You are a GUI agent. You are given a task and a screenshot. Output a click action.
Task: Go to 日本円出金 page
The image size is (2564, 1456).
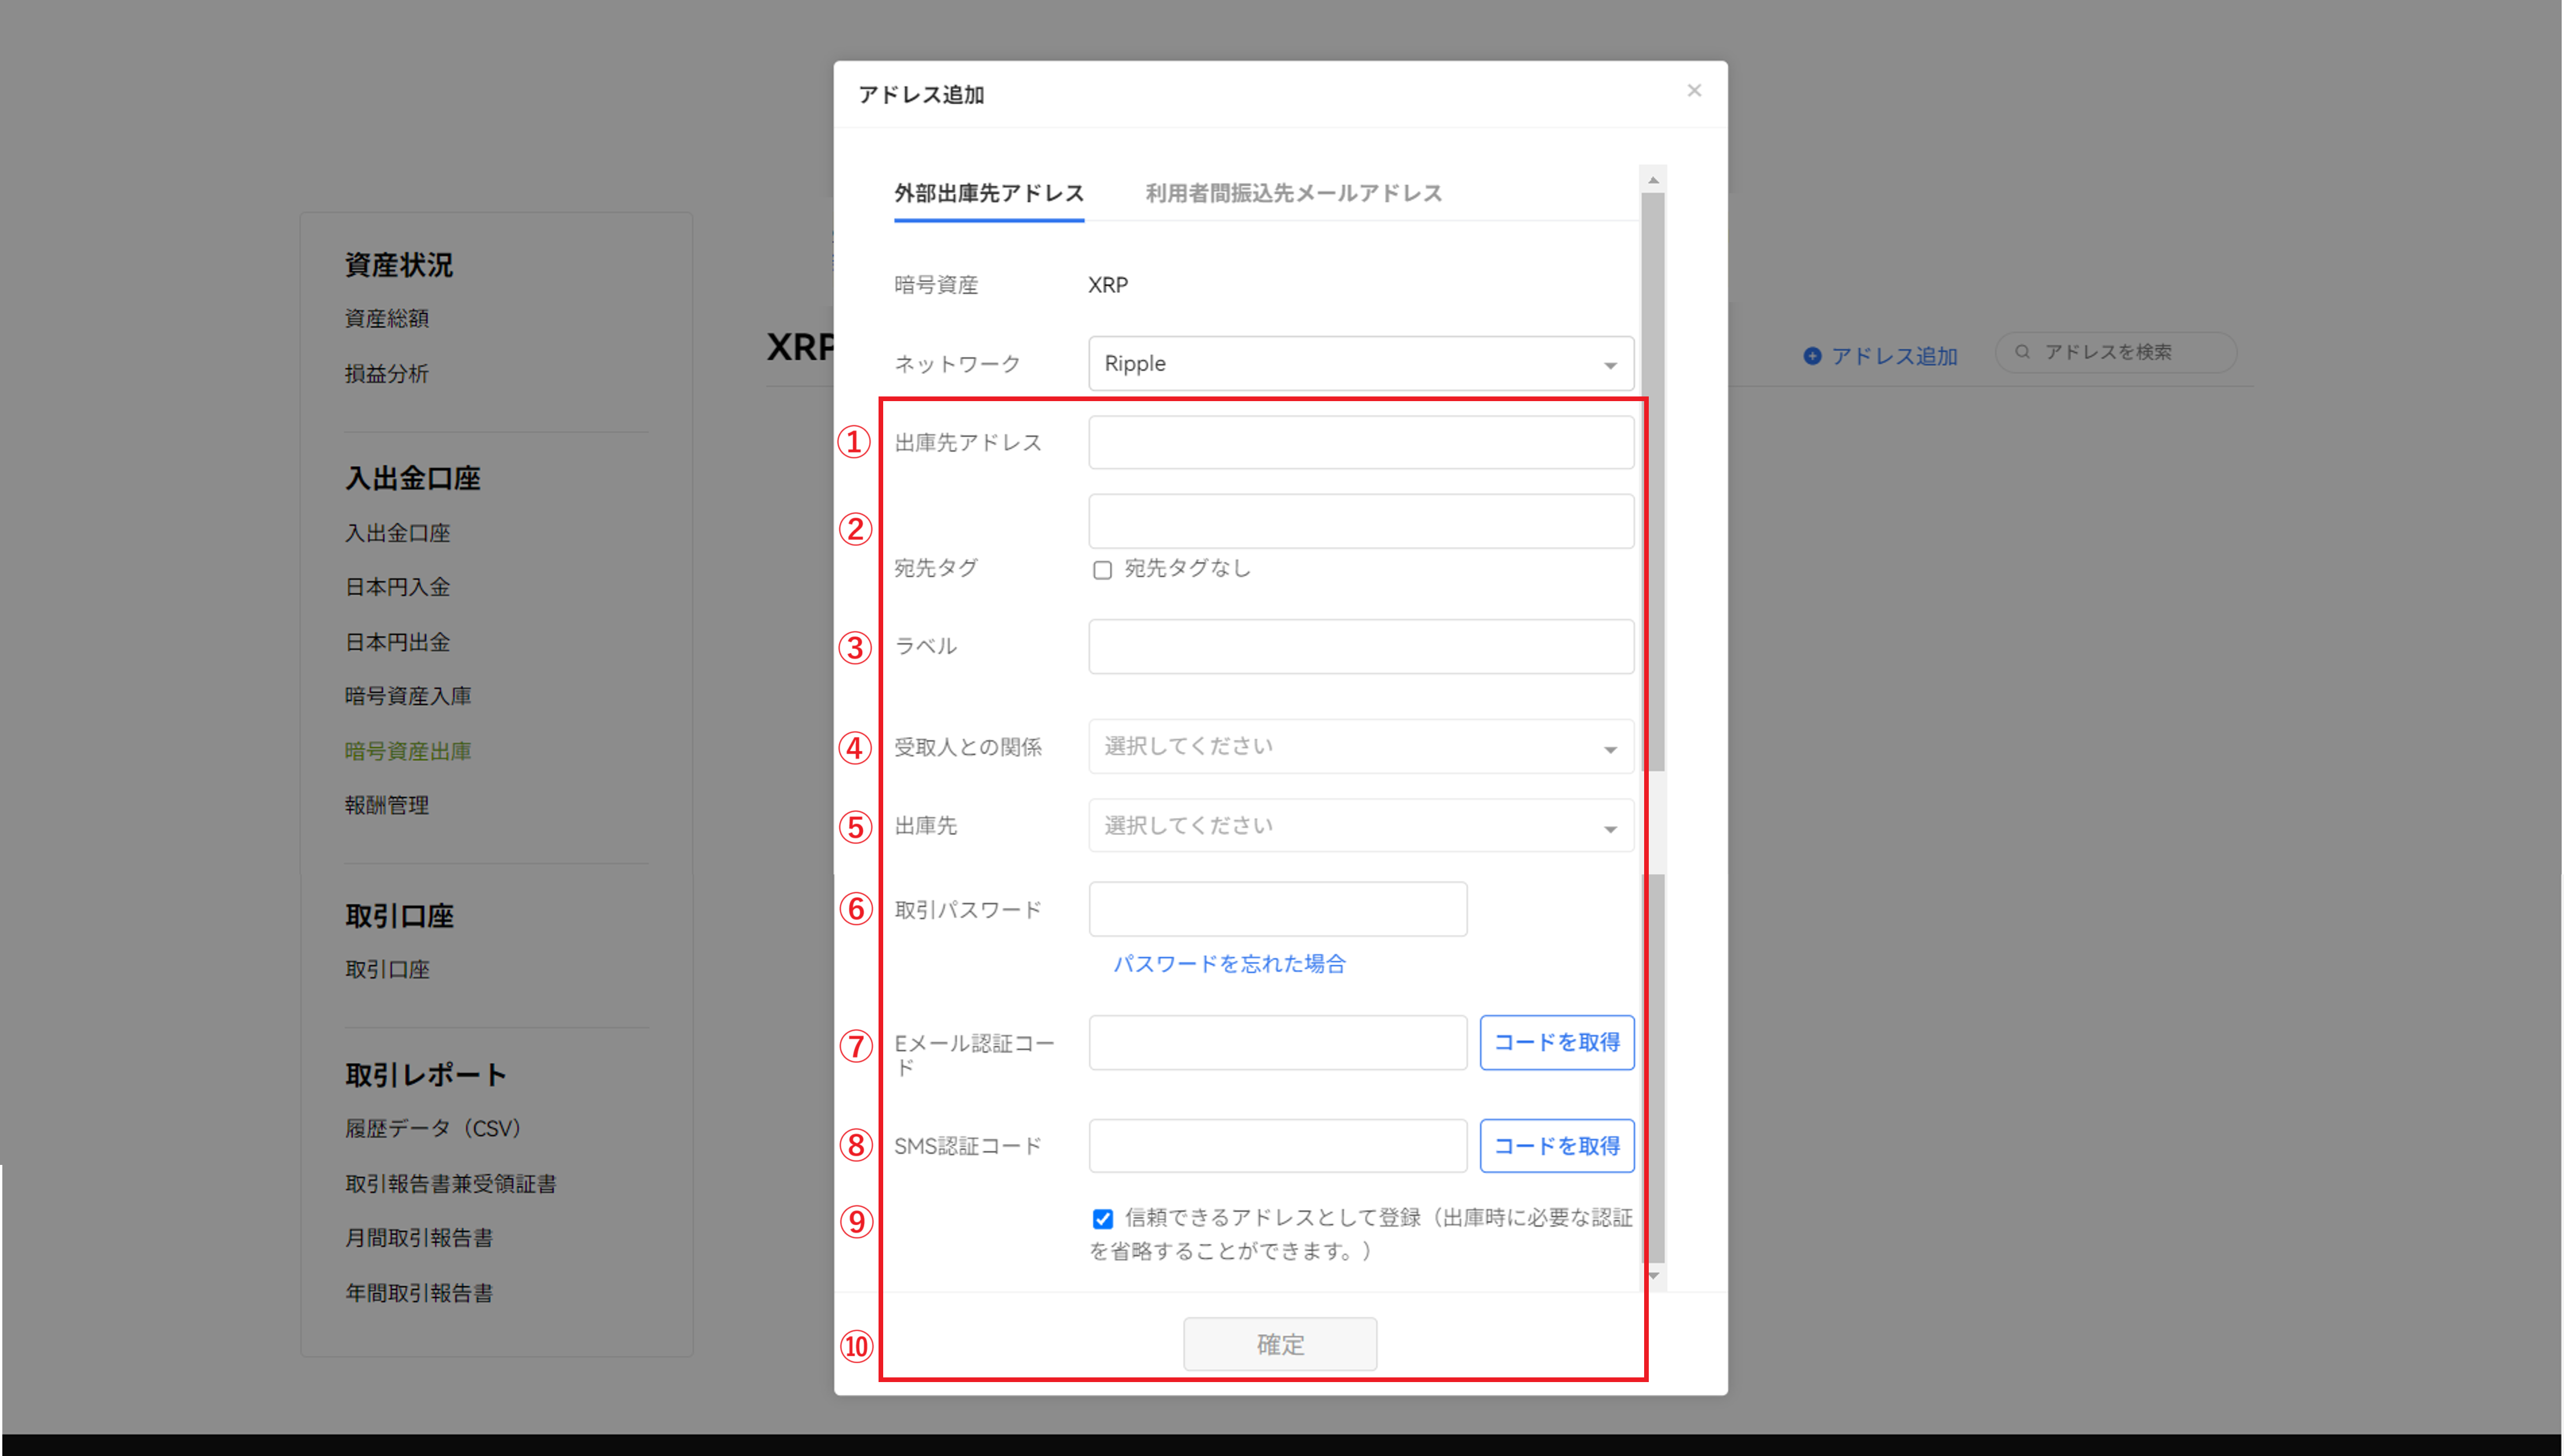click(x=397, y=642)
